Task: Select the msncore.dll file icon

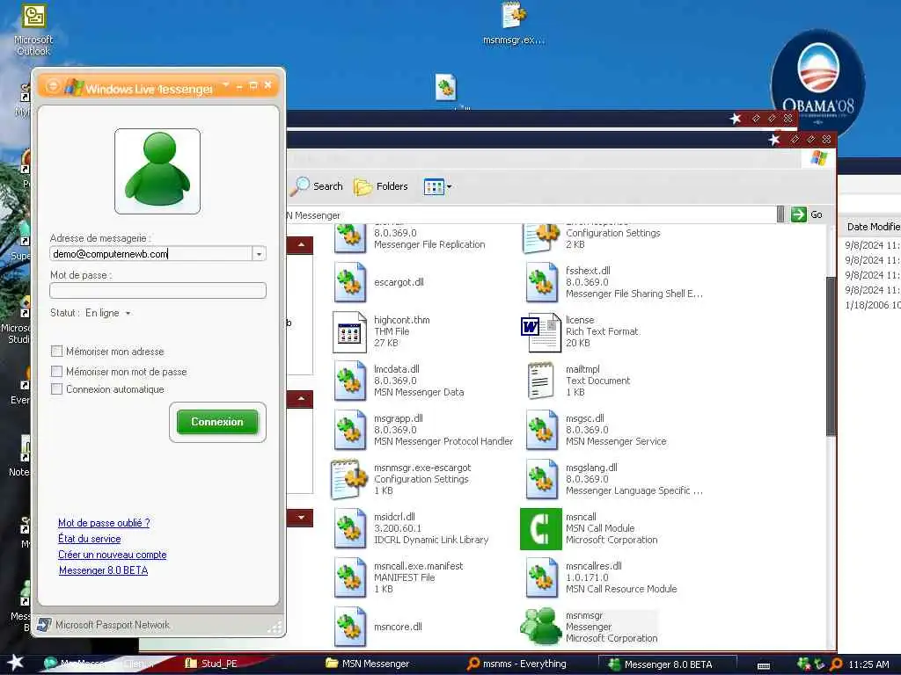Action: click(350, 626)
